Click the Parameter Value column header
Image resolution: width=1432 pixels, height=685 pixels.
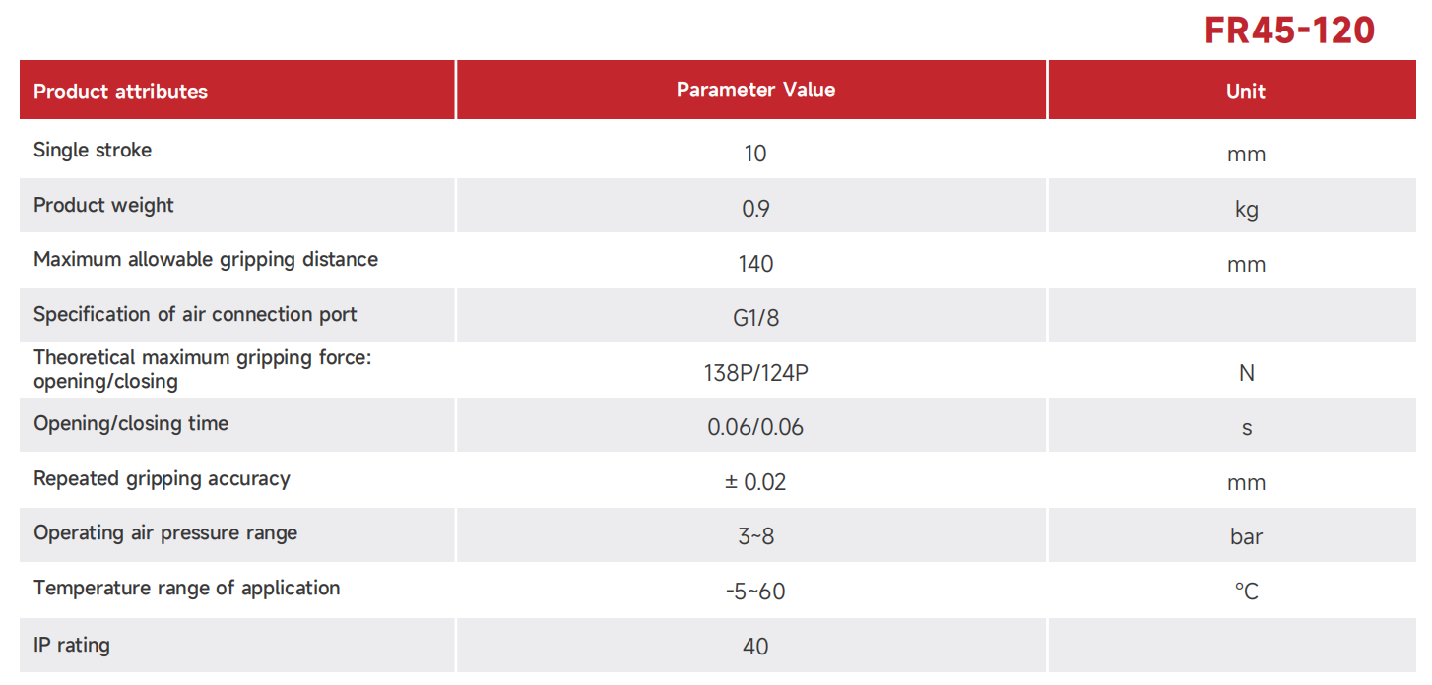click(755, 90)
